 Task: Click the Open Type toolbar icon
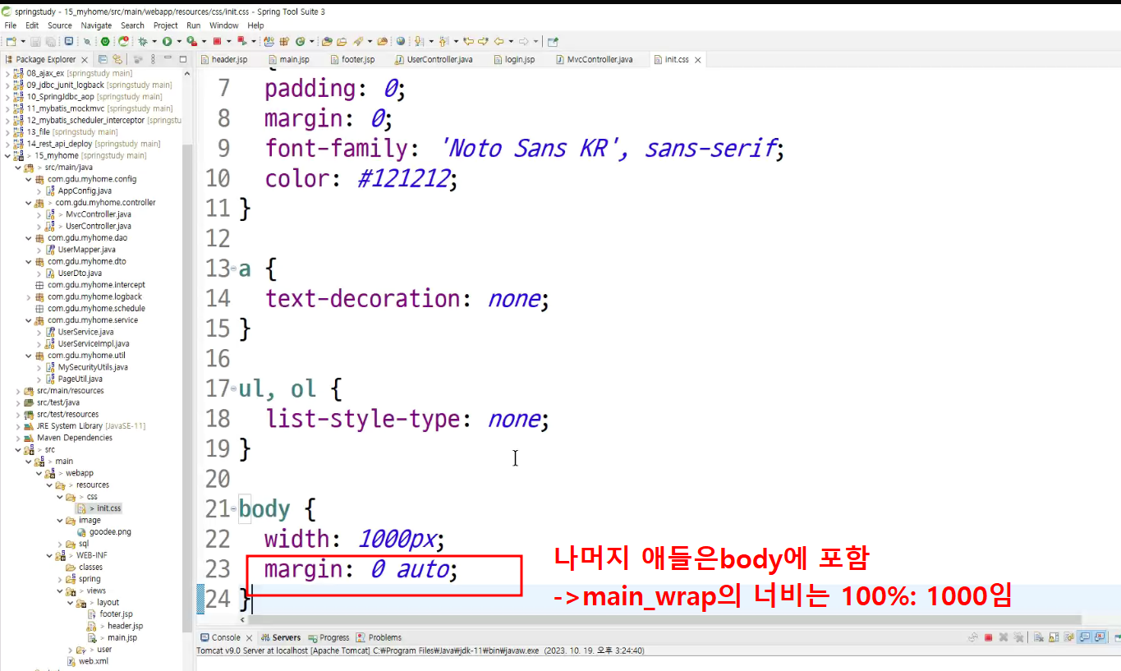[327, 41]
